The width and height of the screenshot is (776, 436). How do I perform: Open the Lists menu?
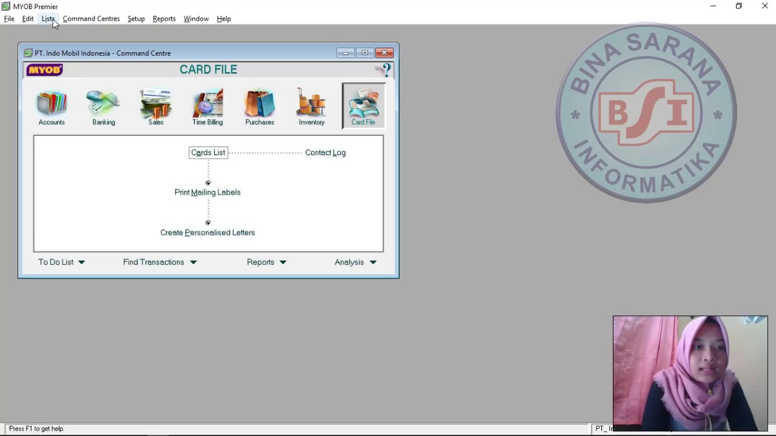48,19
